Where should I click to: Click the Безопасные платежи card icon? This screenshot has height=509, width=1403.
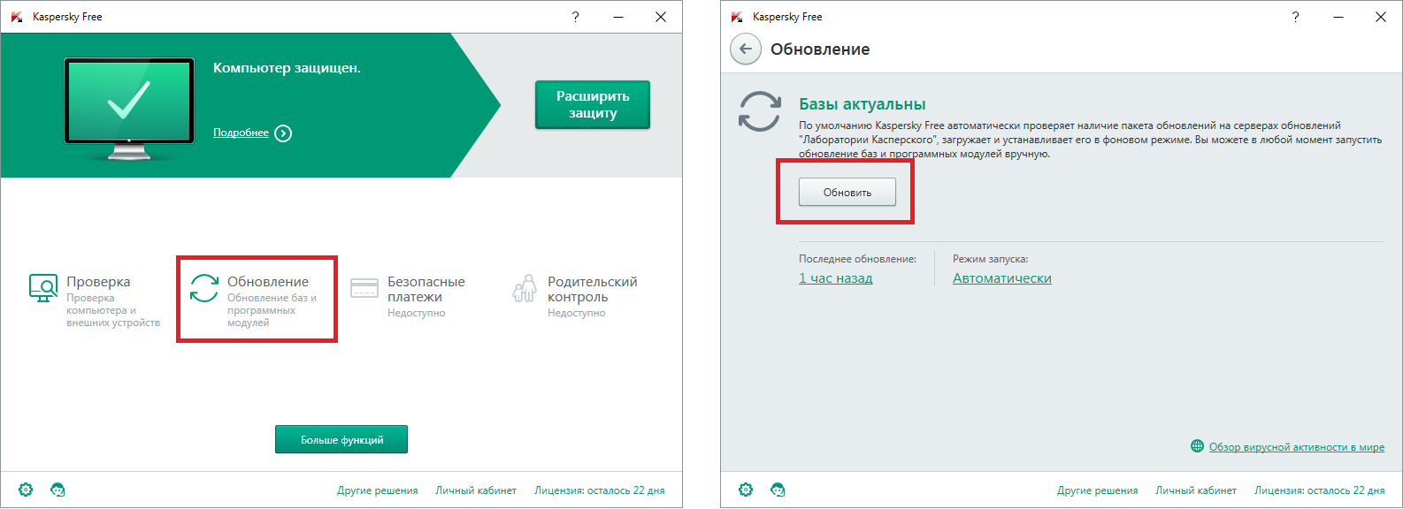pos(364,288)
